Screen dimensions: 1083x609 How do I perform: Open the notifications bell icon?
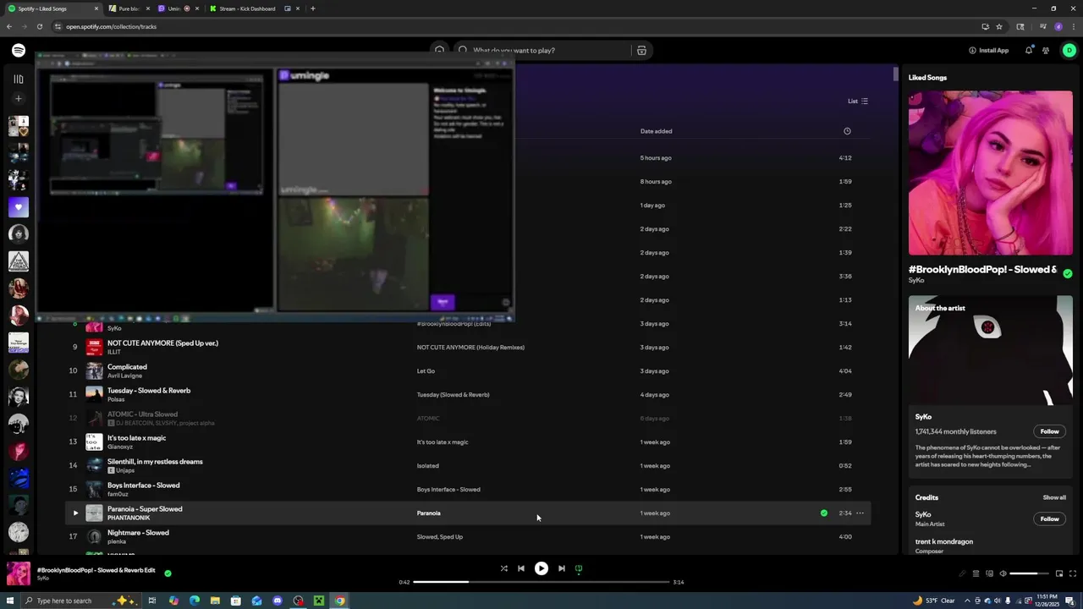point(1029,51)
